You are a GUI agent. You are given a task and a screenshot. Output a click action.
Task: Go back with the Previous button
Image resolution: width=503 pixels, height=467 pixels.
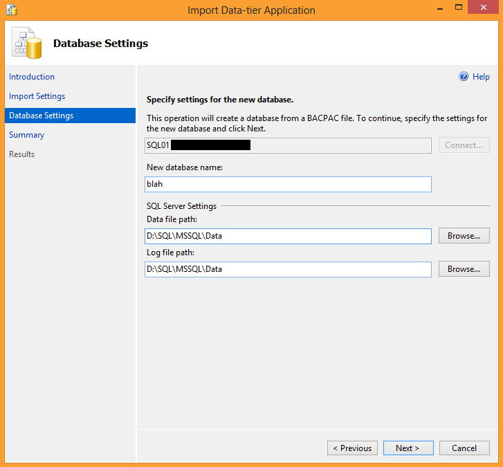pos(352,448)
